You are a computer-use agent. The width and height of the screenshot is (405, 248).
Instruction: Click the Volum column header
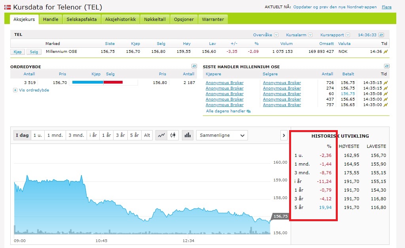tap(286, 43)
